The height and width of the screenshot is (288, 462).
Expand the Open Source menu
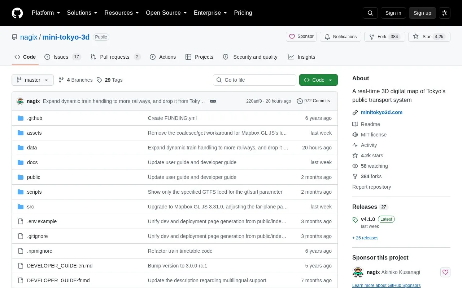coord(166,13)
